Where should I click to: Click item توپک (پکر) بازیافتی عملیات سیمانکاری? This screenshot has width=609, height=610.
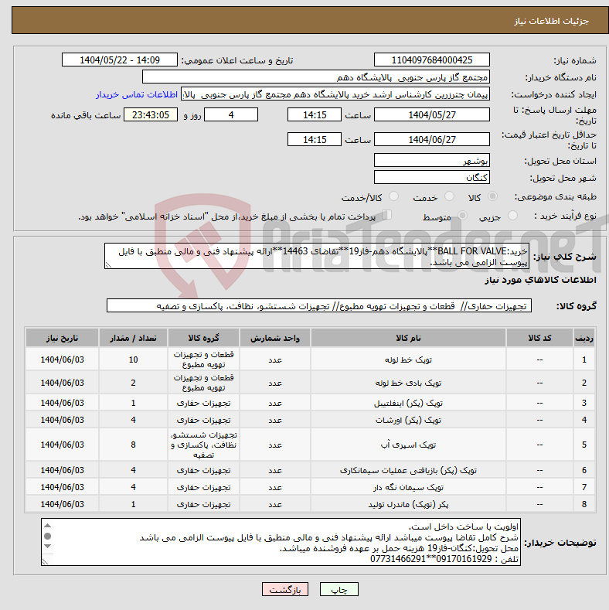pos(408,470)
